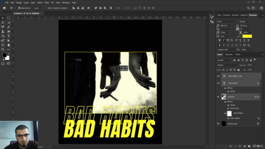Screen dimensions: 265x149
Task: Enable Show Transform Controls checkbox
Action: coord(46,8)
